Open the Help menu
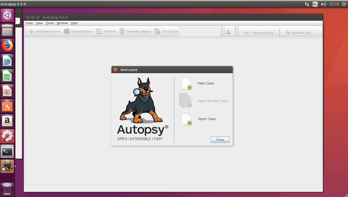The image size is (348, 197). pyautogui.click(x=74, y=23)
